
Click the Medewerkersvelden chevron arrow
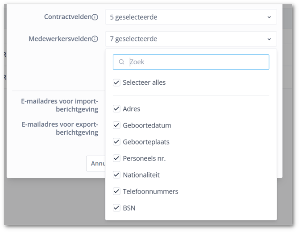[269, 39]
